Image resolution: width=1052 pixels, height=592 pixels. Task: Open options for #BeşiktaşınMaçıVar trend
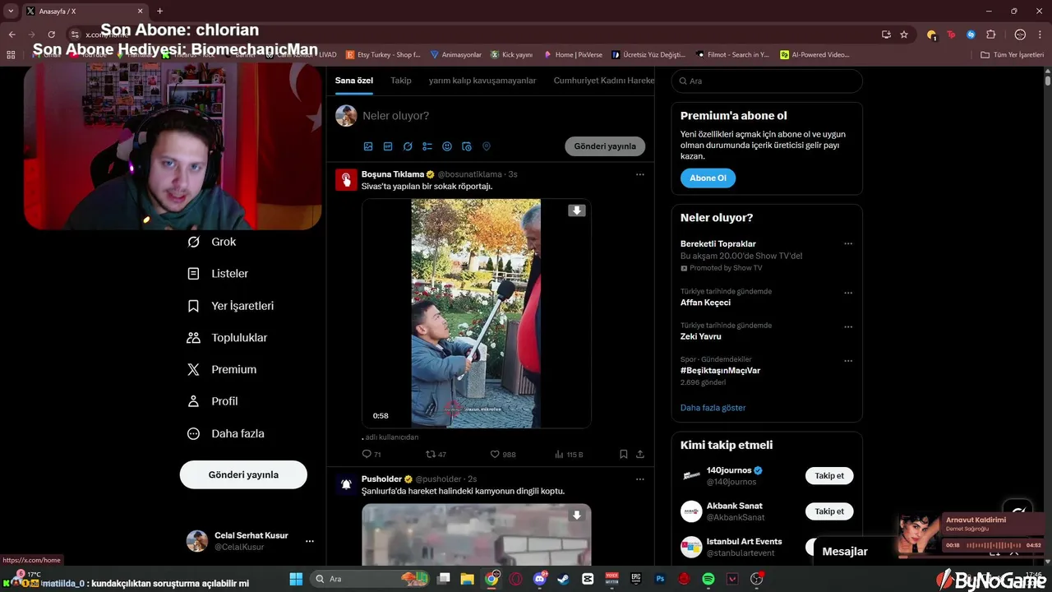848,360
